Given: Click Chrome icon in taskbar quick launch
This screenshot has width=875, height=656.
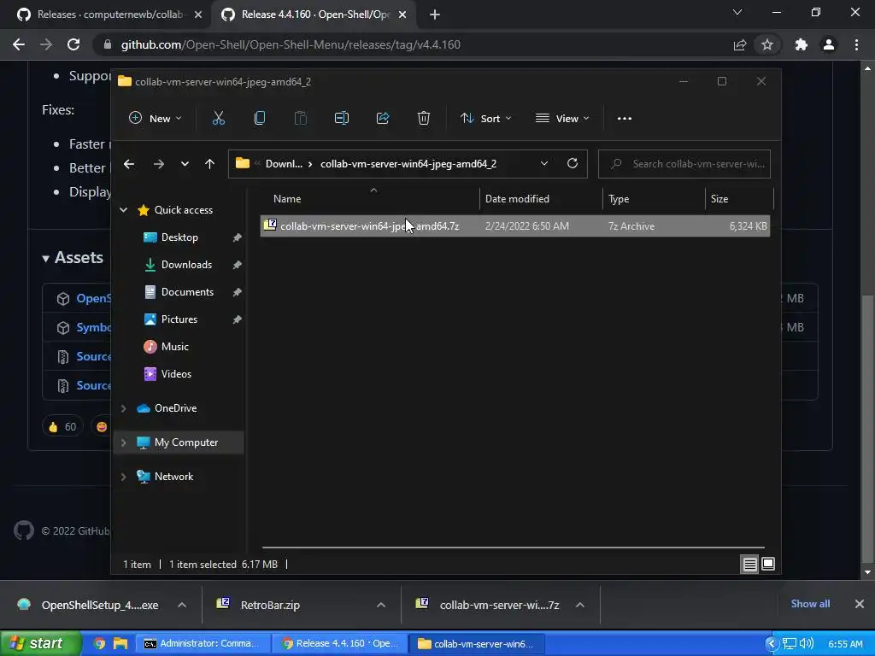Looking at the screenshot, I should (99, 643).
